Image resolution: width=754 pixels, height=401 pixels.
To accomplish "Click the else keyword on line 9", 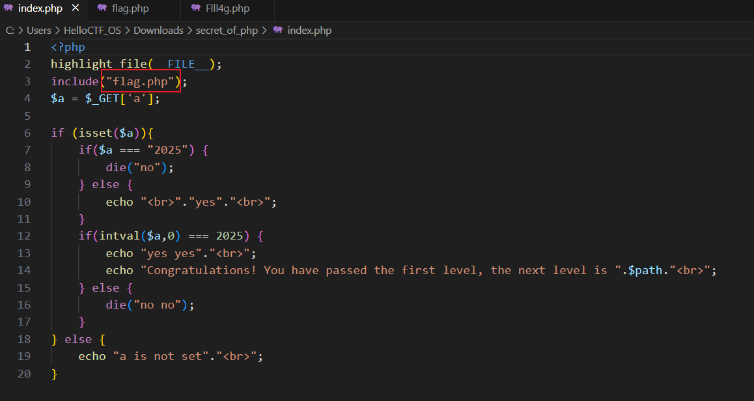I will (105, 184).
